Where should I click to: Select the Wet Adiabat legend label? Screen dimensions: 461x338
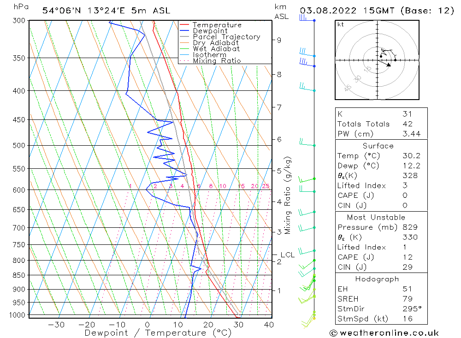(x=216, y=49)
